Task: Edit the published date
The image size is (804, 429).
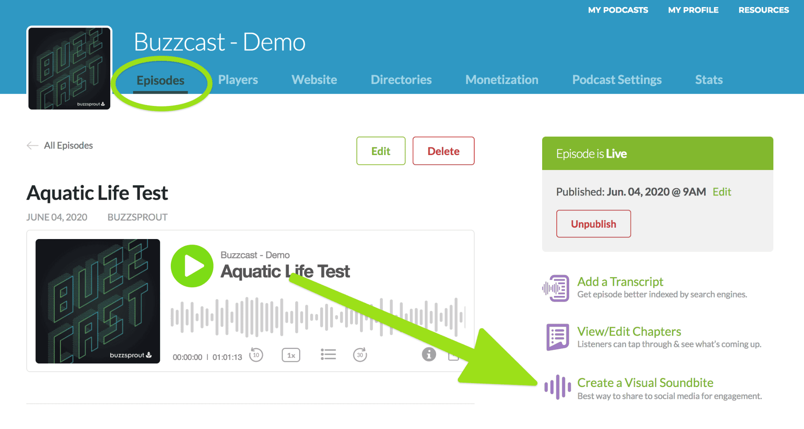Action: (722, 192)
